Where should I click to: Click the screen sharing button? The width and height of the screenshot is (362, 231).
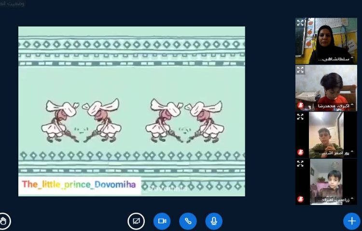click(136, 221)
